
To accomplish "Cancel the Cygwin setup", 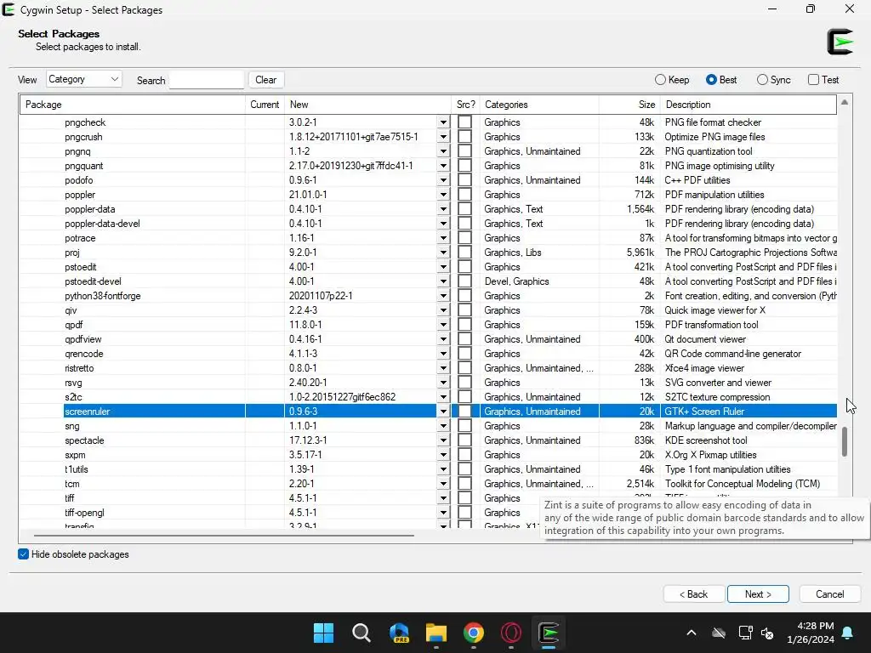I will (829, 594).
